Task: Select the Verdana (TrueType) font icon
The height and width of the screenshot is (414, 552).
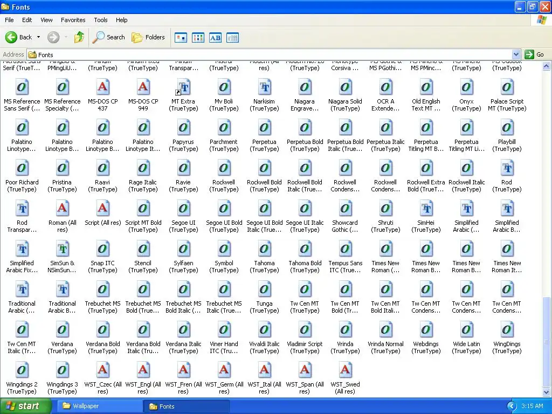Action: coord(63,330)
